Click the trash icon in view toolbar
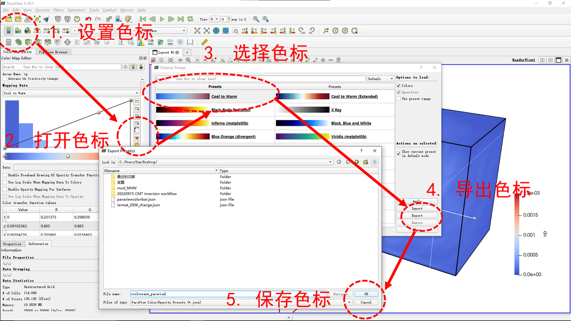 (x=338, y=60)
